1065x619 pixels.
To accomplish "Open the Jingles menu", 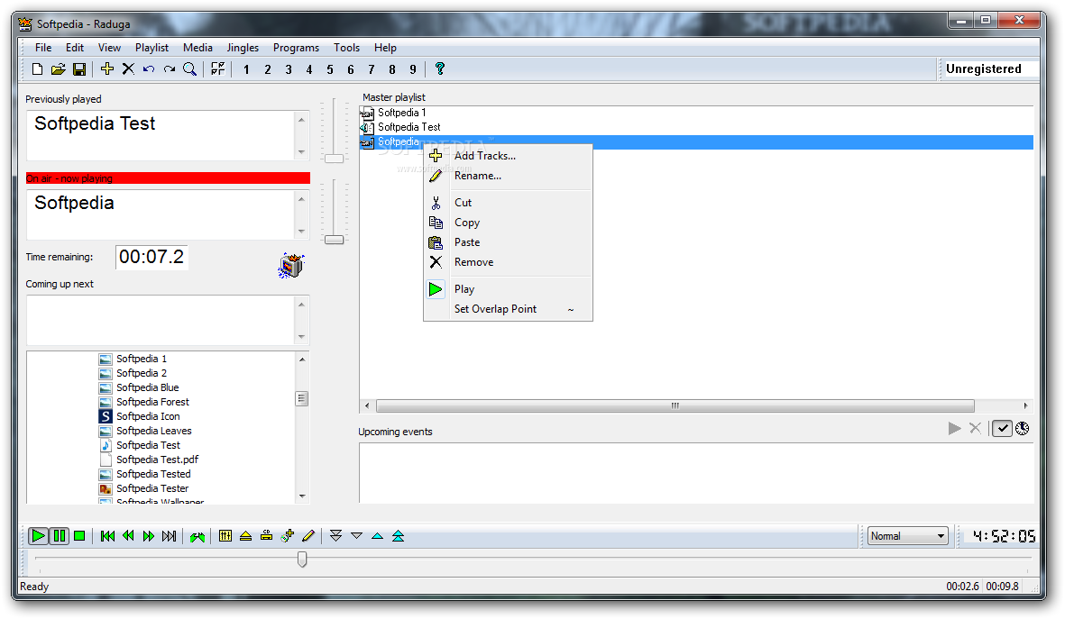I will coord(243,48).
